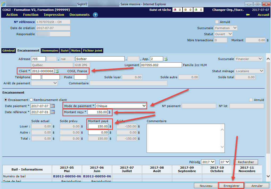Click the client lookup icon beside Client field
Viewport: 271px width, 189px height.
tap(57, 71)
